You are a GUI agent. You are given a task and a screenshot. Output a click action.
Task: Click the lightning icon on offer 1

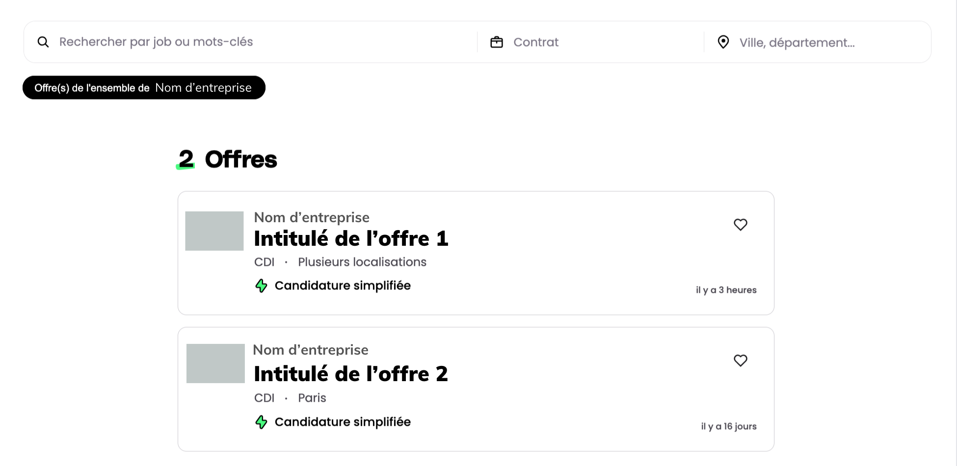click(x=262, y=285)
